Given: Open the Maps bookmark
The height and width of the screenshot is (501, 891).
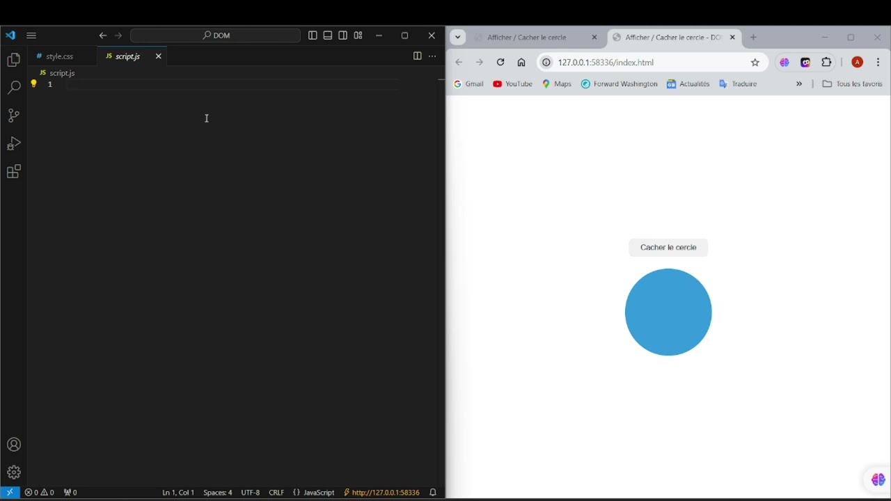Looking at the screenshot, I should coord(557,84).
